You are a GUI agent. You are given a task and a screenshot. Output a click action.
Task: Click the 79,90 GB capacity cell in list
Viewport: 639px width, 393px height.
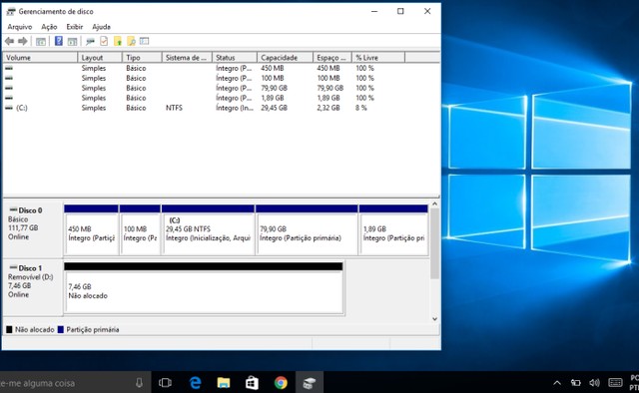274,88
